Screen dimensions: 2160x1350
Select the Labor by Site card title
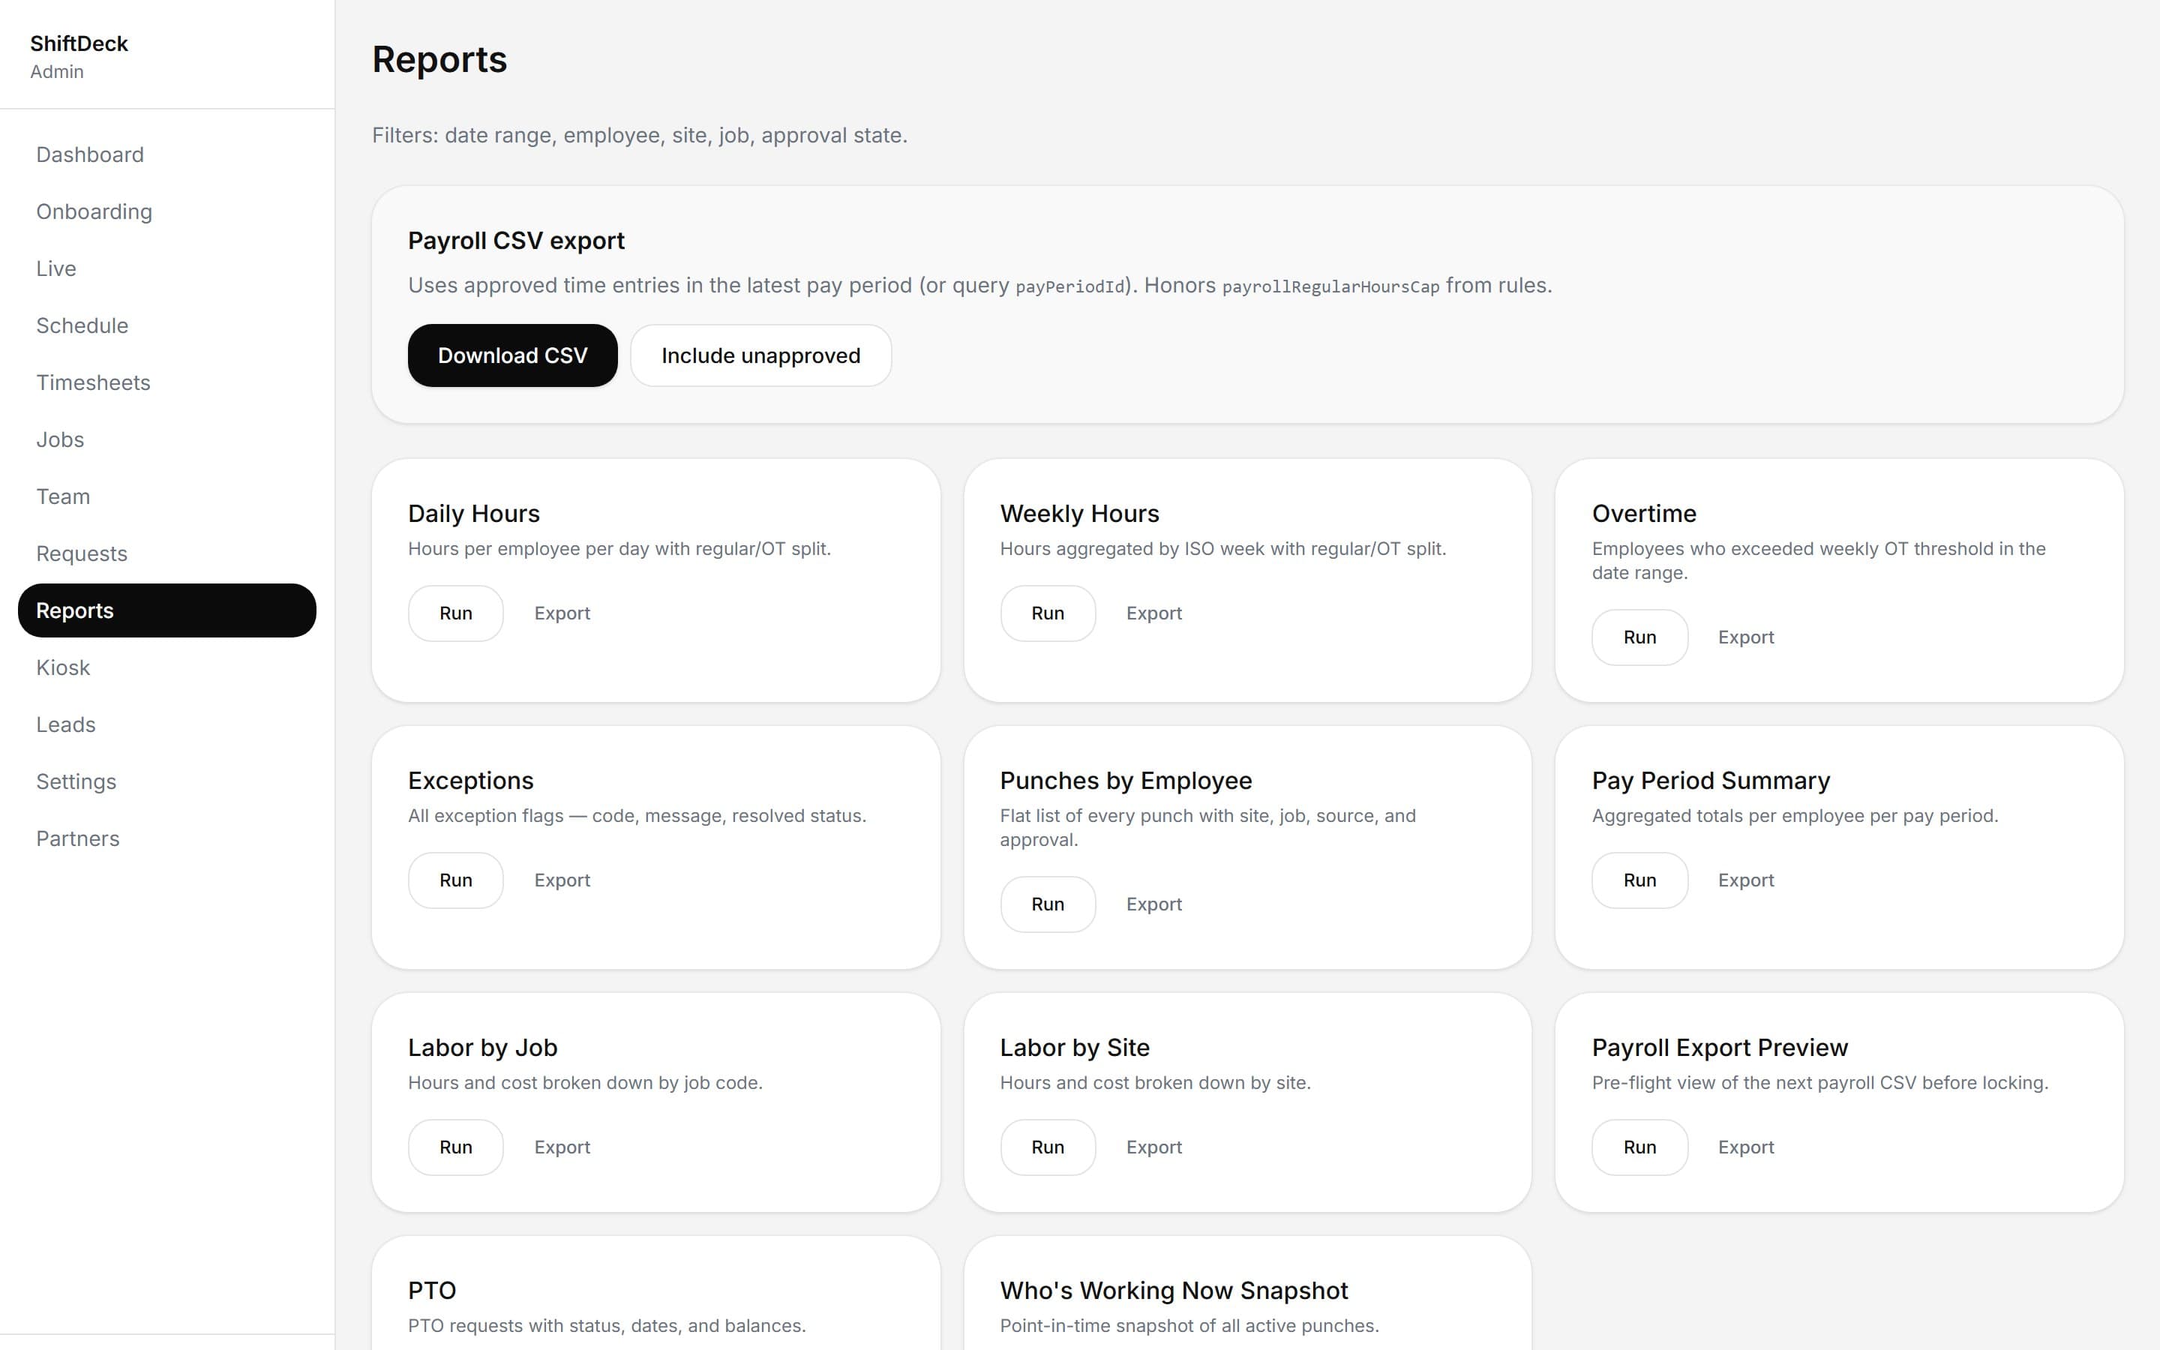coord(1075,1048)
